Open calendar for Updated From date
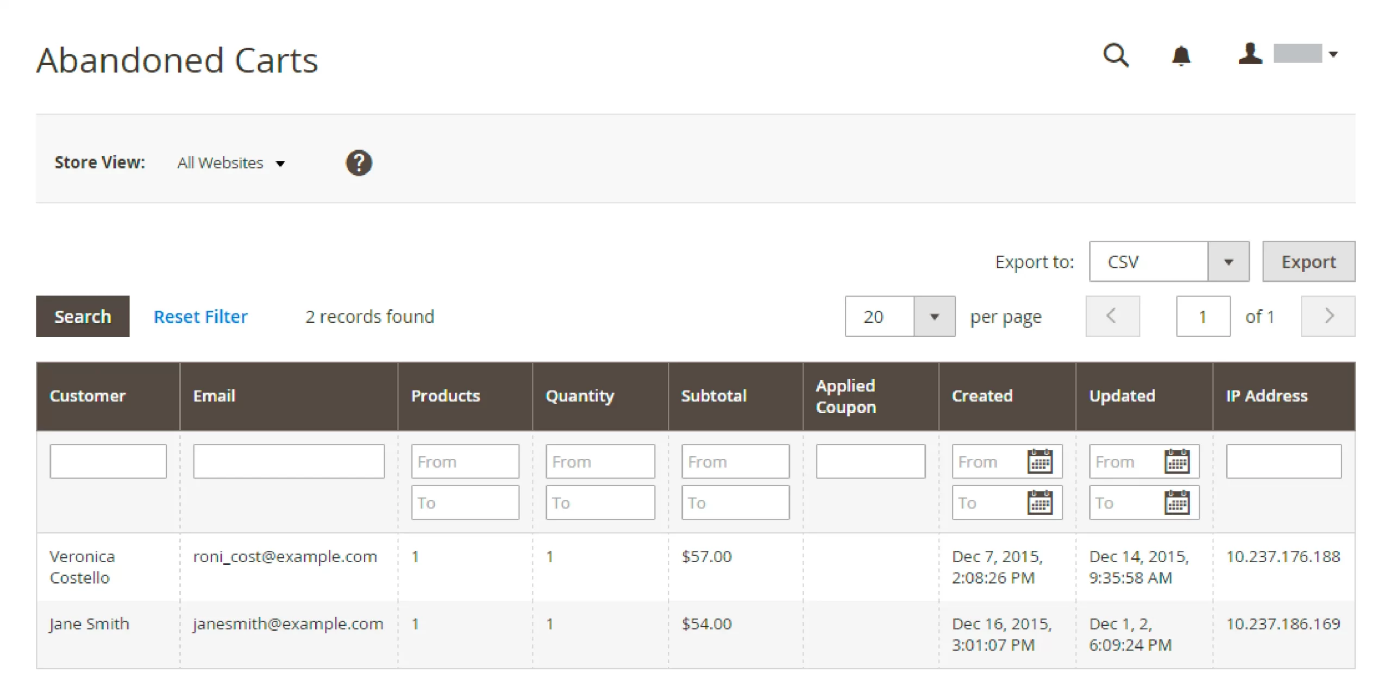The image size is (1391, 698). 1177,462
